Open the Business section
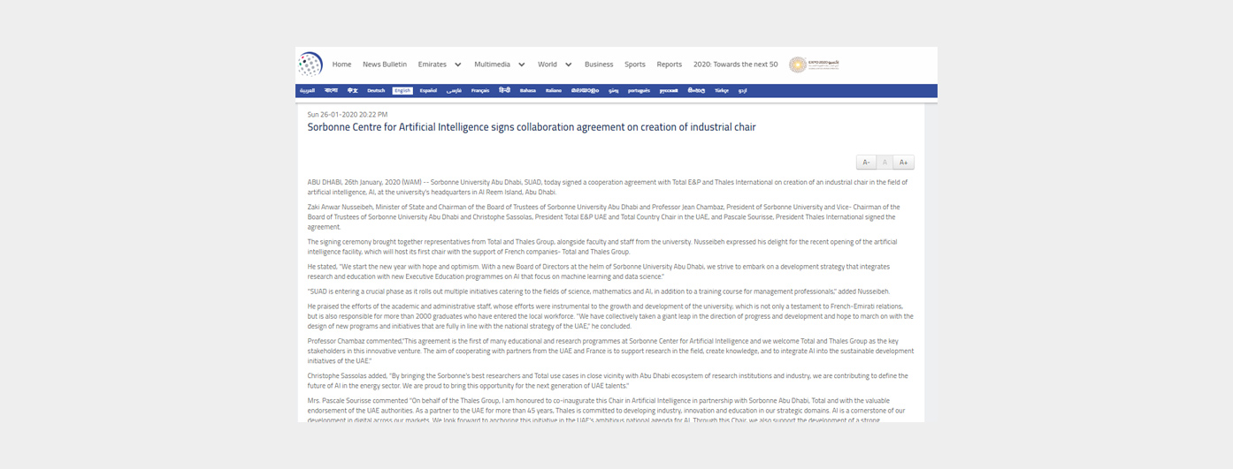 tap(599, 64)
